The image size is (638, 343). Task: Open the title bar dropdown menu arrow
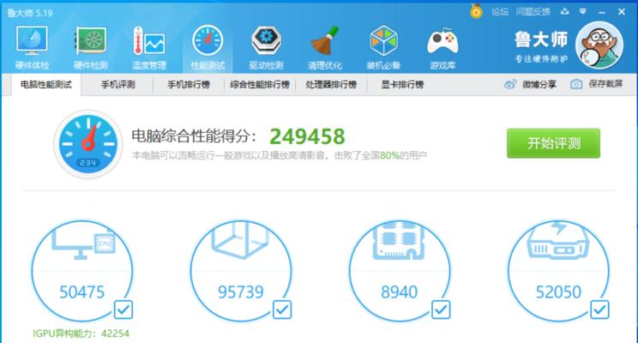pyautogui.click(x=582, y=11)
